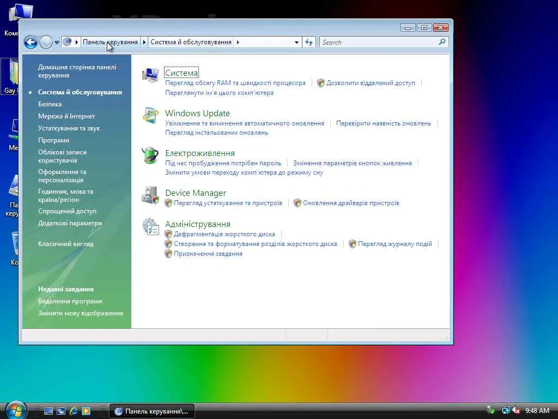Open Створення та форматування розділів жорсткого диска
Screen dimensions: 558x419
pyautogui.click(x=256, y=244)
